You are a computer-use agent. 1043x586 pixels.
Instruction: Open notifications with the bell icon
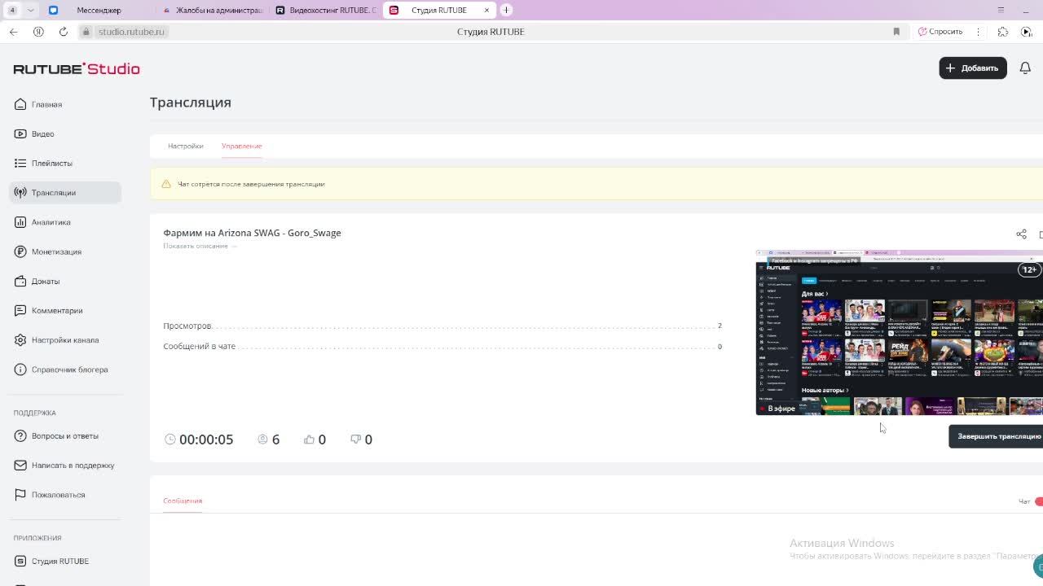click(x=1025, y=68)
